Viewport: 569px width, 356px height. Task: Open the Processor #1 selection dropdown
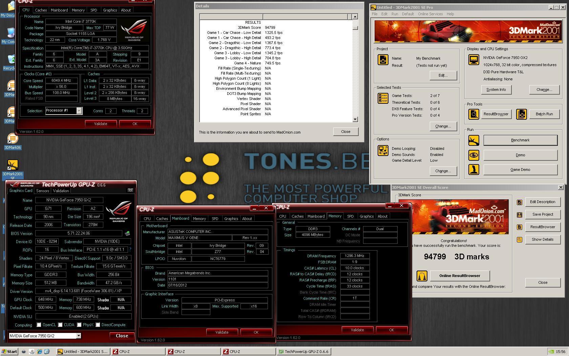click(79, 111)
